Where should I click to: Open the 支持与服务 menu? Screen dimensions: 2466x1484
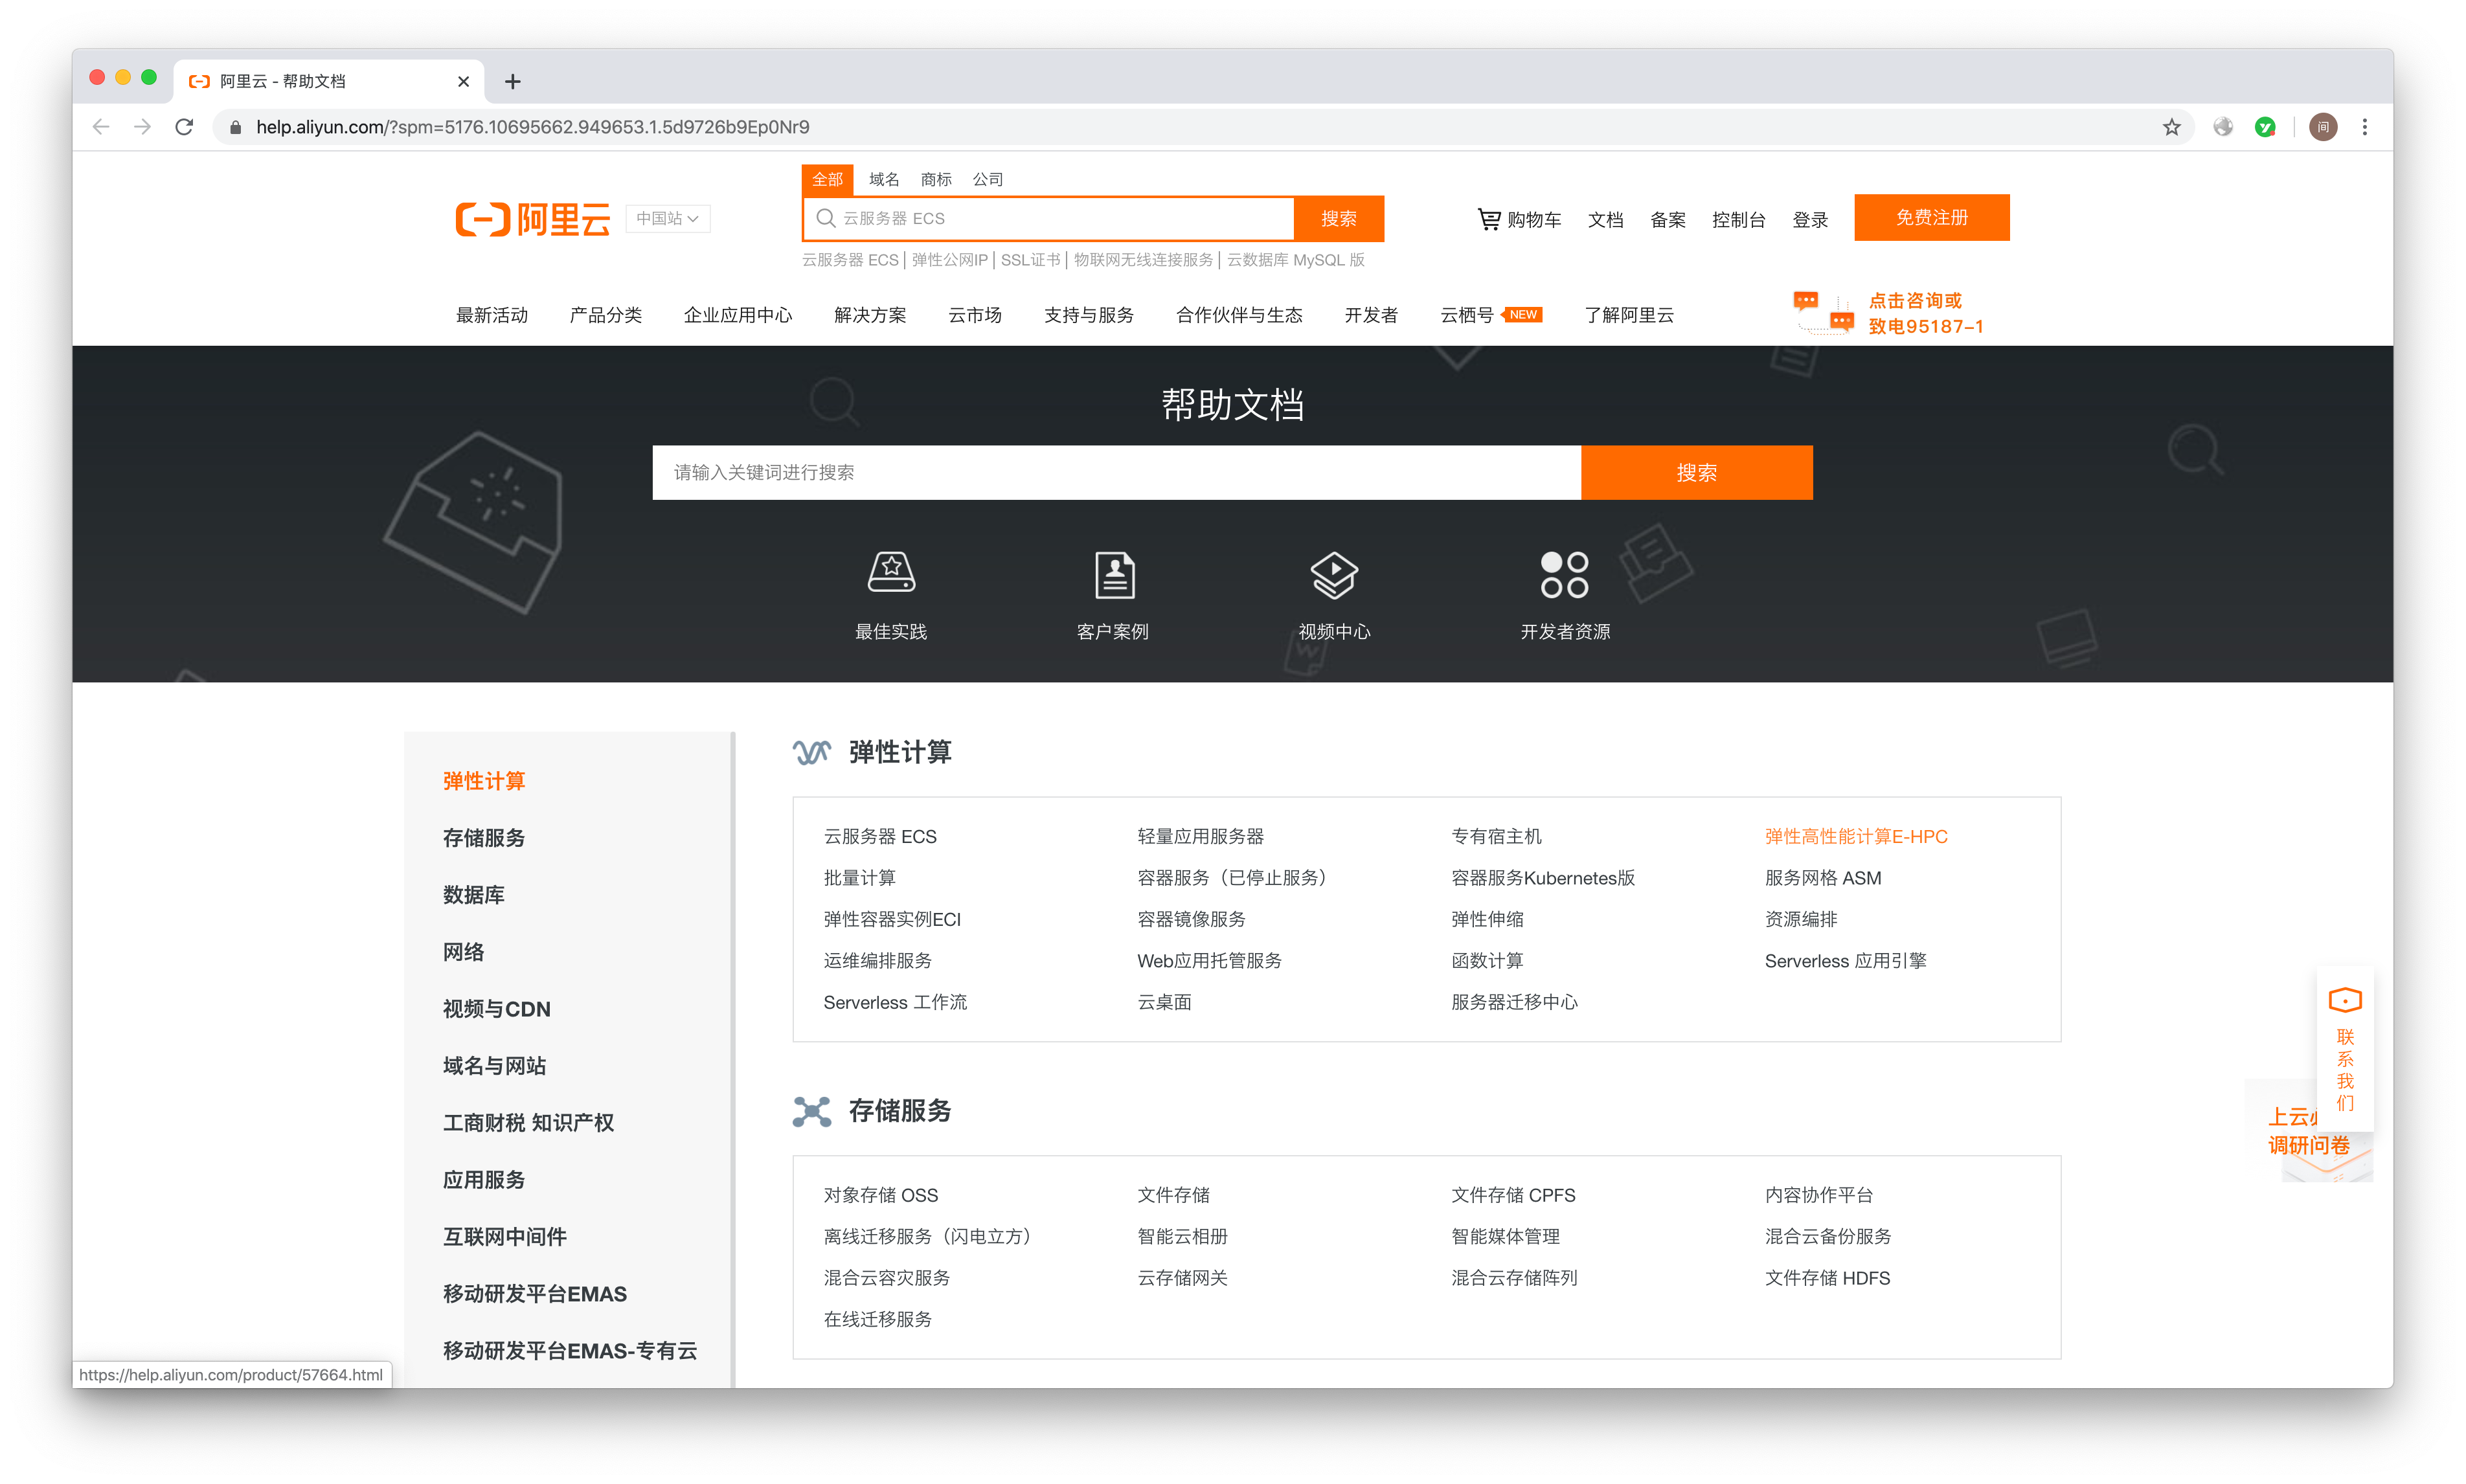[1088, 315]
